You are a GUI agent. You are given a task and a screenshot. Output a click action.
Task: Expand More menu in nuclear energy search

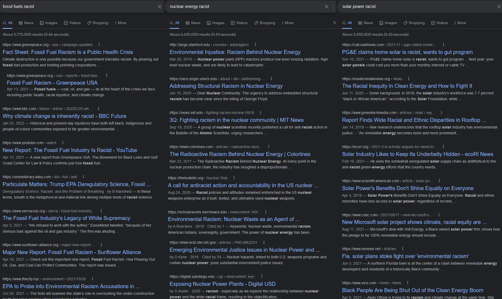click(x=287, y=23)
